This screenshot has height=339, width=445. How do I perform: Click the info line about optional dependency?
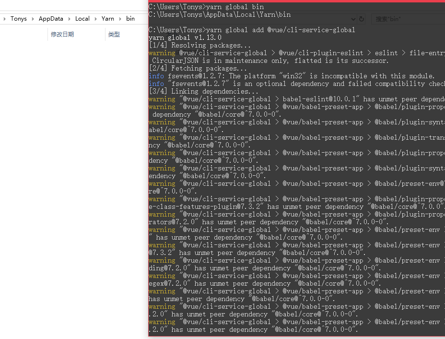pyautogui.click(x=296, y=84)
